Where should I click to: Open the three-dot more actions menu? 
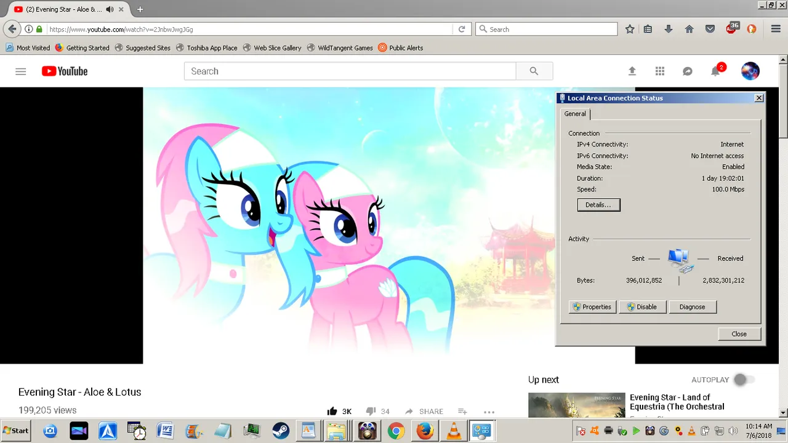[489, 412]
